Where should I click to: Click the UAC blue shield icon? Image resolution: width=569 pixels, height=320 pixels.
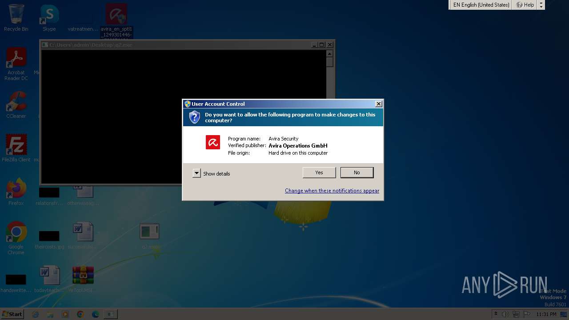[194, 117]
